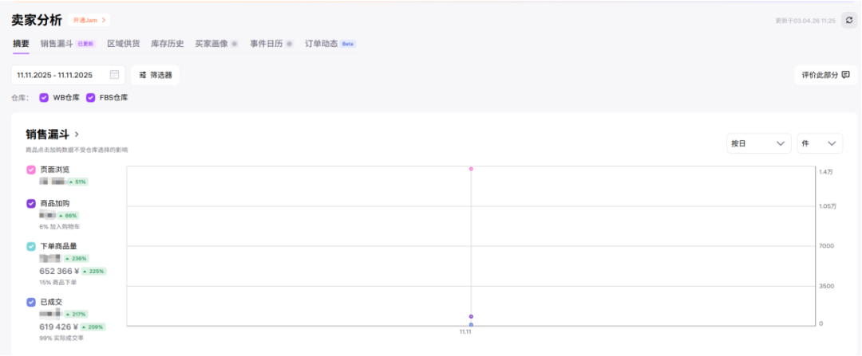Click the info dot beside 买家画像

click(234, 44)
